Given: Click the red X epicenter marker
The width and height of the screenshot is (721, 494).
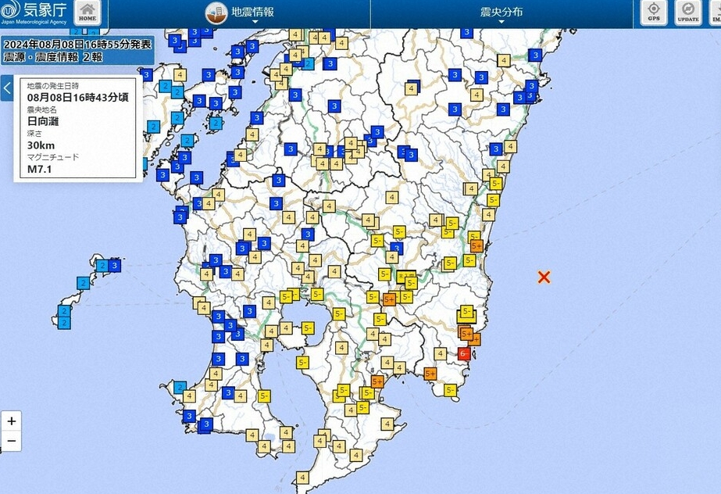Looking at the screenshot, I should click(x=544, y=277).
